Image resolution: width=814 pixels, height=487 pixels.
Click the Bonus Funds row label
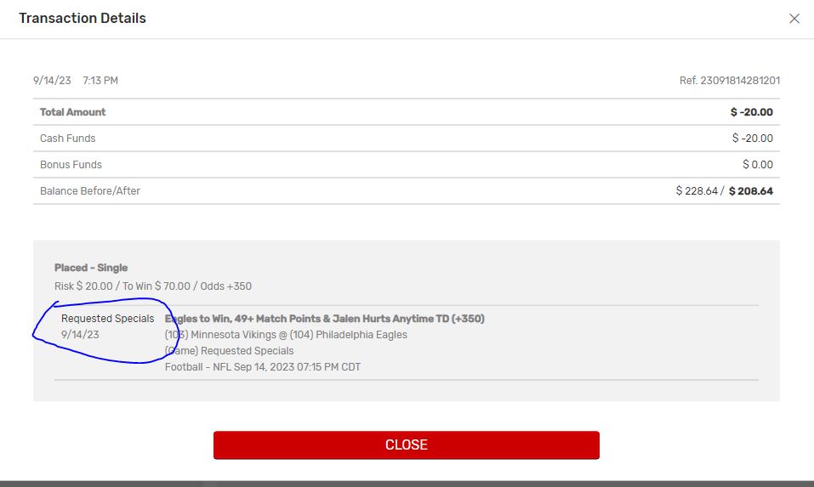71,165
